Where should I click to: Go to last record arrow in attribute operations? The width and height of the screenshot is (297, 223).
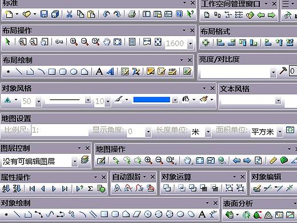[65, 189]
